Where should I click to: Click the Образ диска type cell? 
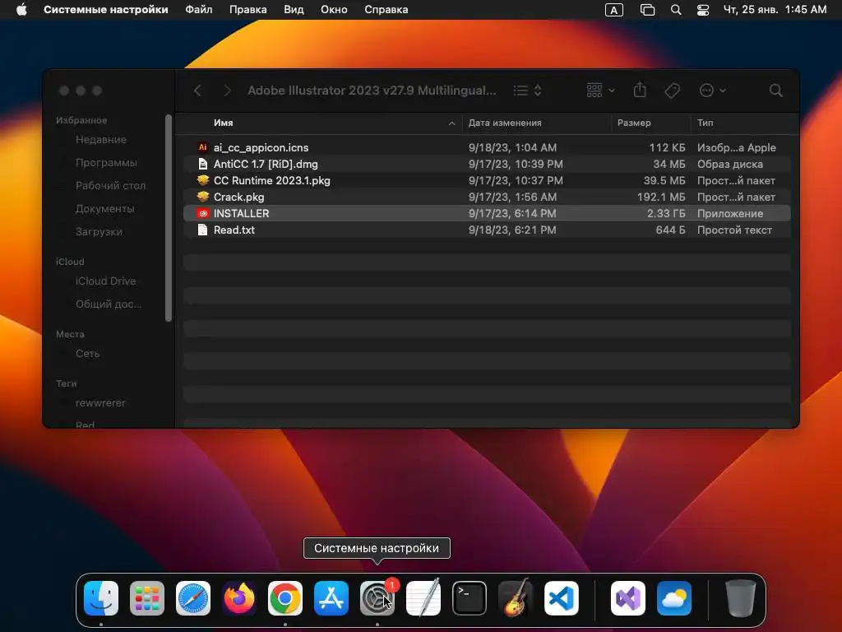pos(730,164)
